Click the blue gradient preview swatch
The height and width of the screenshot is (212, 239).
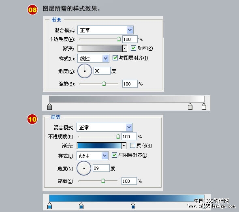tap(99, 146)
